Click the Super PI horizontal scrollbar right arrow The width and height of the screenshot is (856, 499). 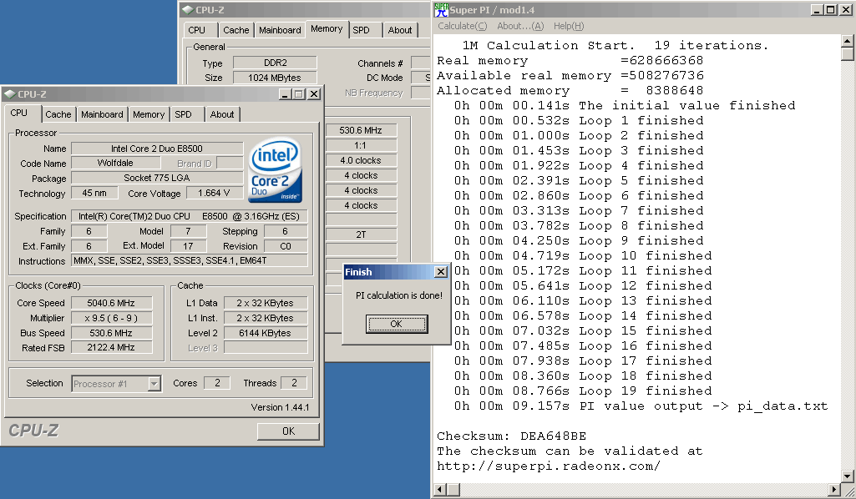point(833,490)
